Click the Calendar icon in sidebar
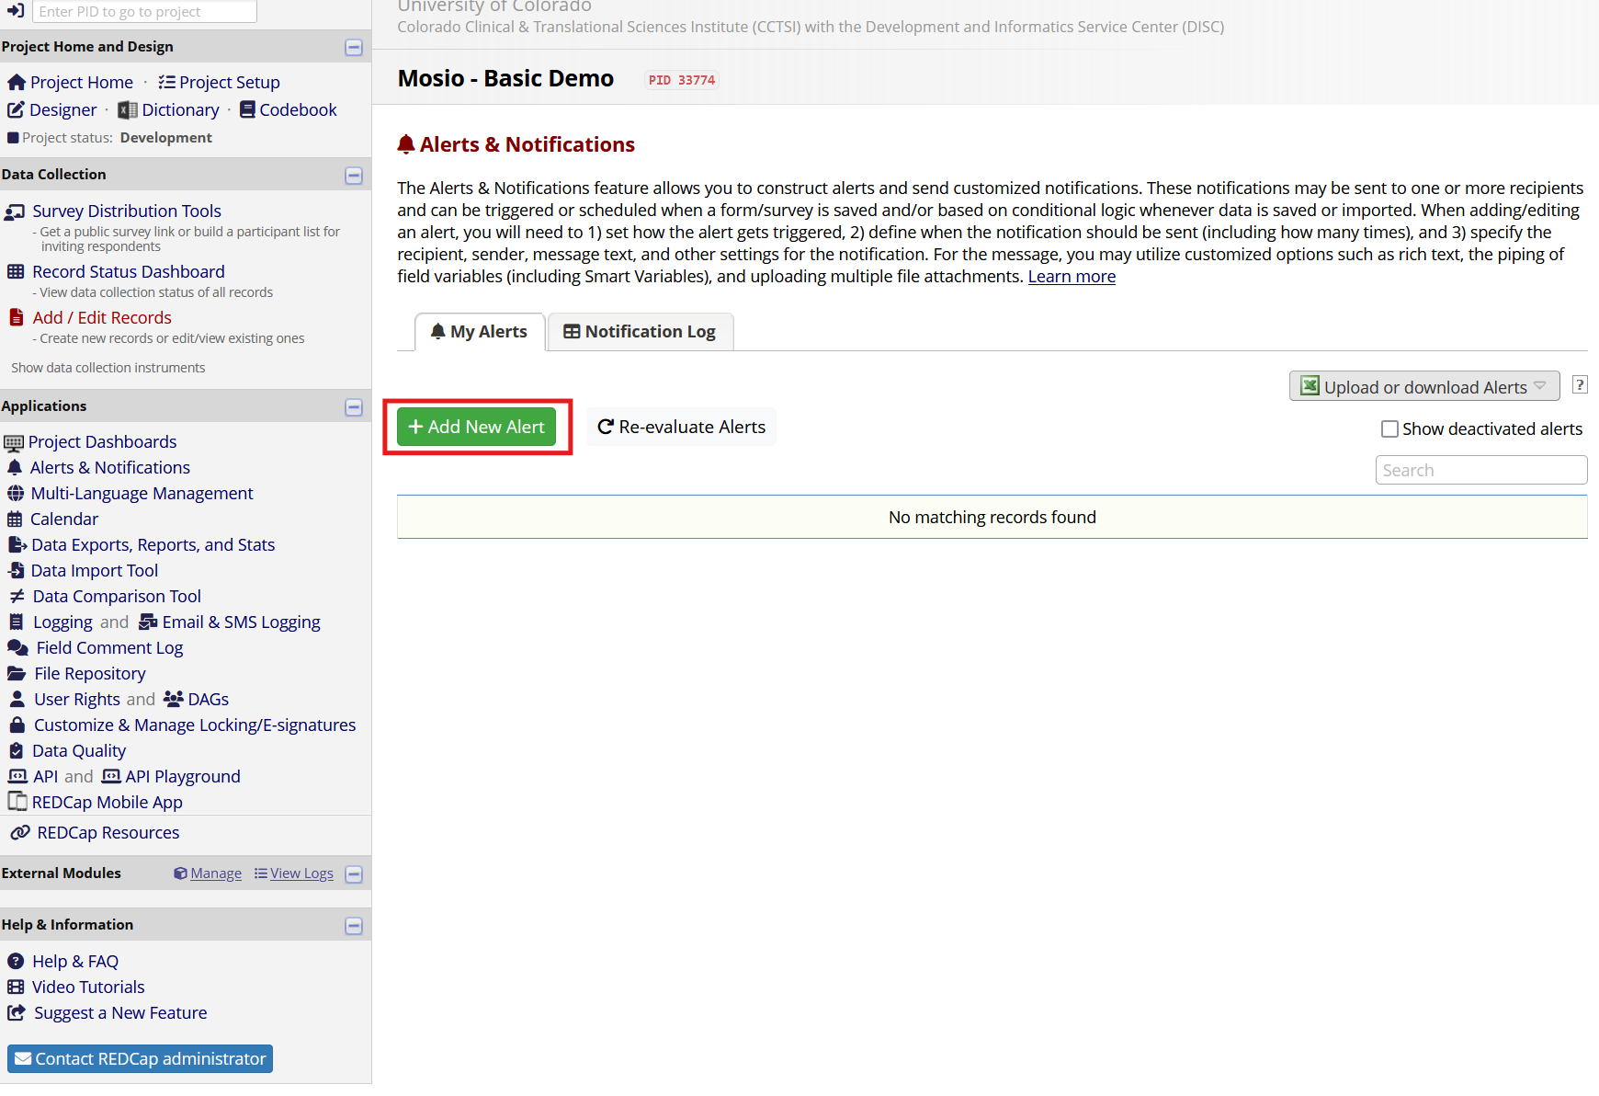1599x1096 pixels. (x=15, y=519)
